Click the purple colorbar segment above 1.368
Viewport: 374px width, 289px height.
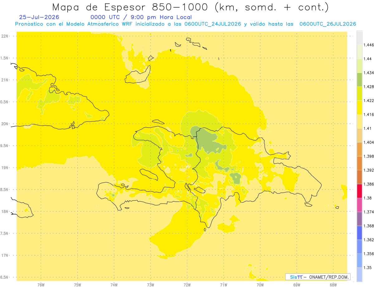point(359,219)
